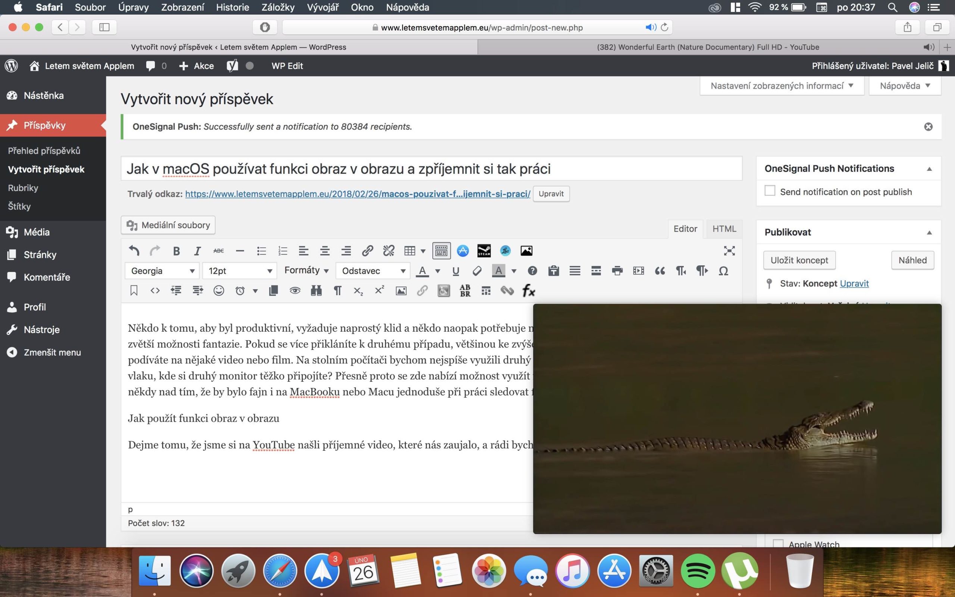Viewport: 955px width, 597px height.
Task: Click the Uložit koncept button
Action: click(x=799, y=260)
